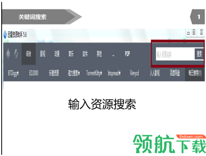Open the 人人影视 source

[x=155, y=73]
